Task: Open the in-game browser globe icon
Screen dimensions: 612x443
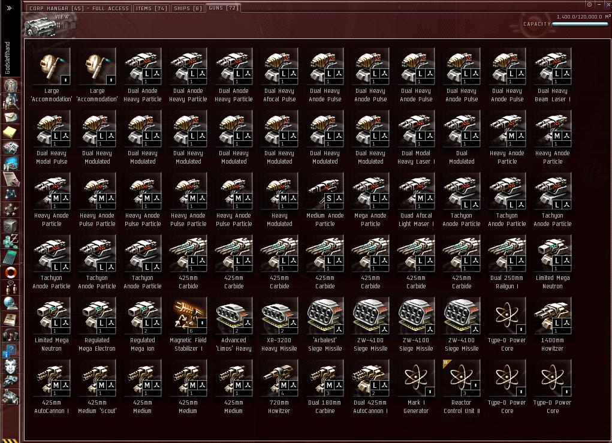Action: pyautogui.click(x=11, y=303)
